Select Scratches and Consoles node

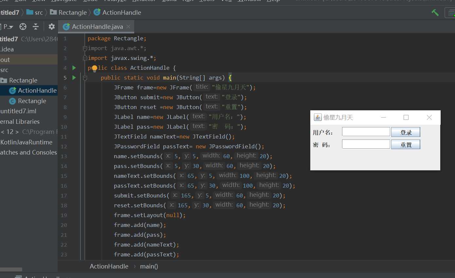29,152
